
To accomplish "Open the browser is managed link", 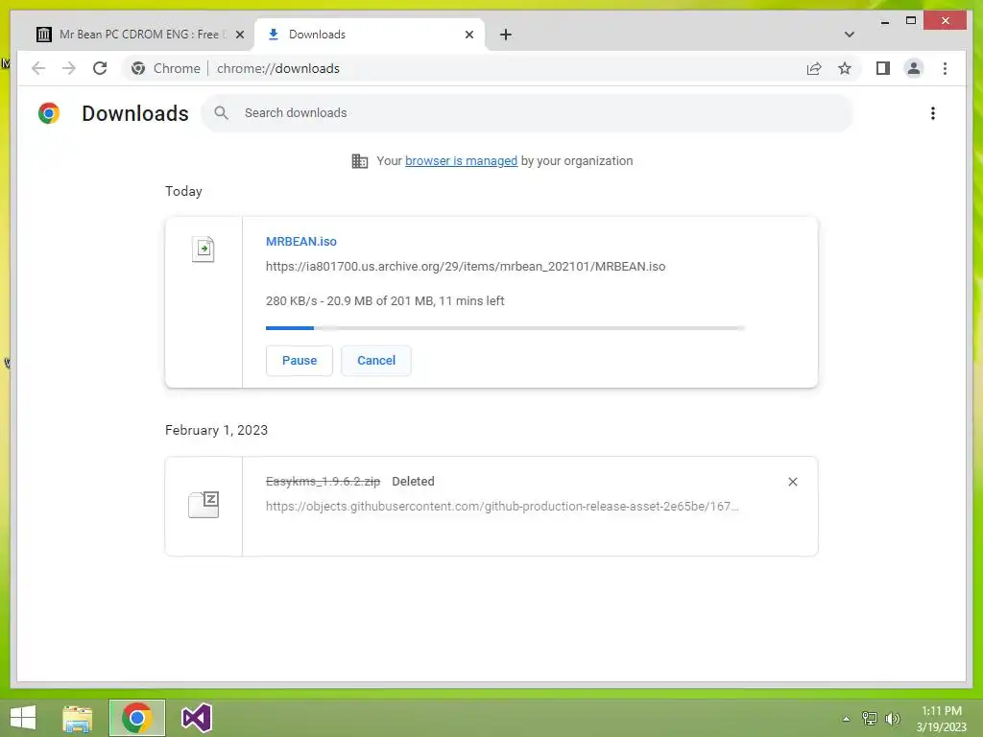I will [462, 161].
